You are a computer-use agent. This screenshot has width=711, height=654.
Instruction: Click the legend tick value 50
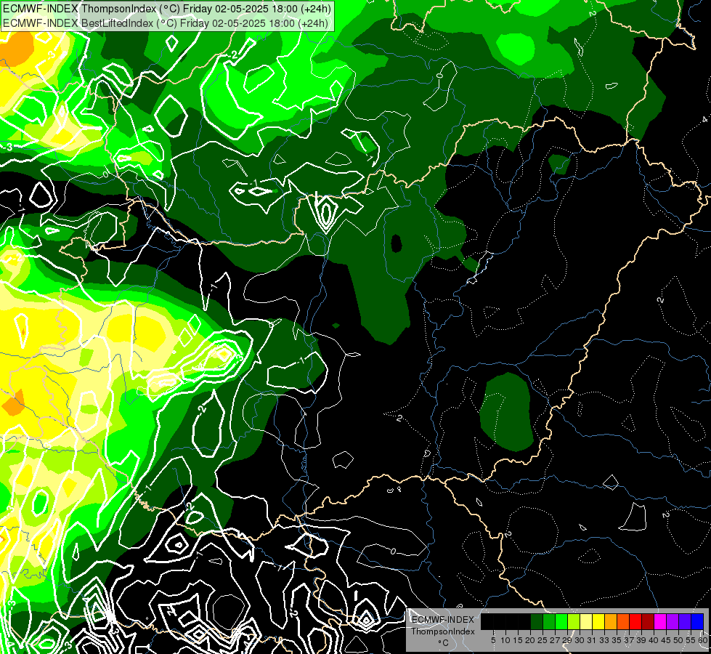(678, 640)
